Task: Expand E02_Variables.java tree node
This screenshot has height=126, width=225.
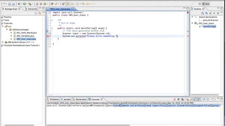Action: point(11,36)
